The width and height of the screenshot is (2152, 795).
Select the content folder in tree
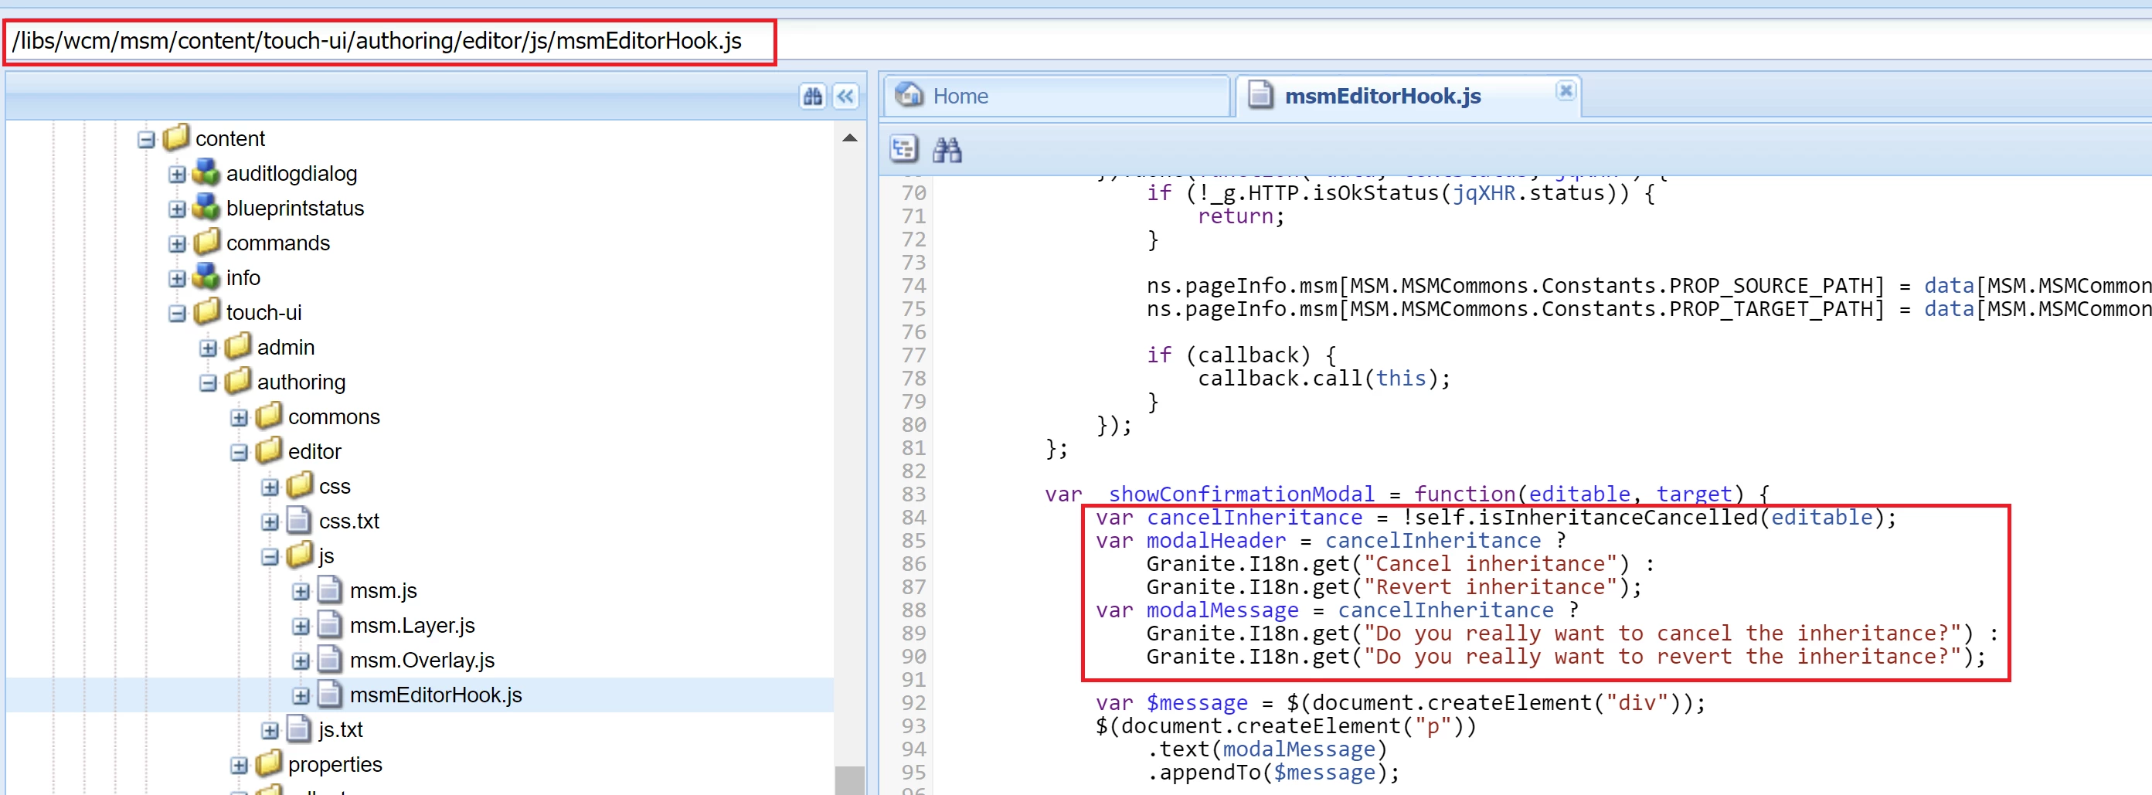tap(229, 138)
